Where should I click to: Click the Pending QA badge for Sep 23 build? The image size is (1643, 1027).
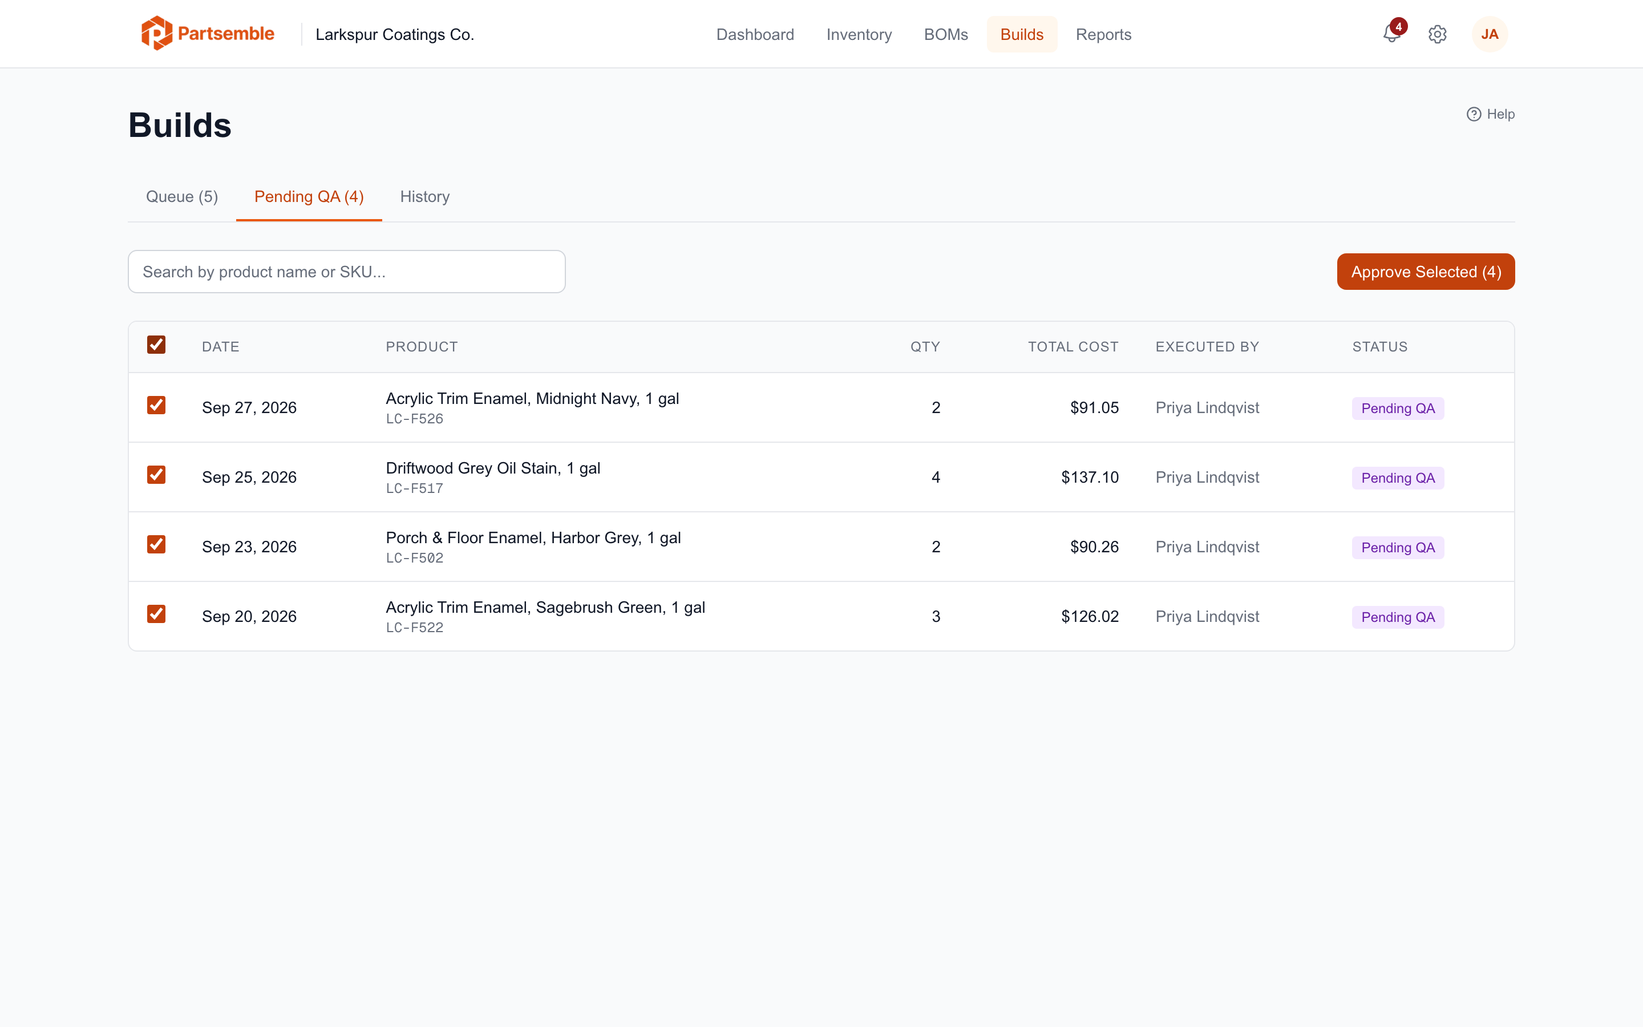click(x=1398, y=548)
